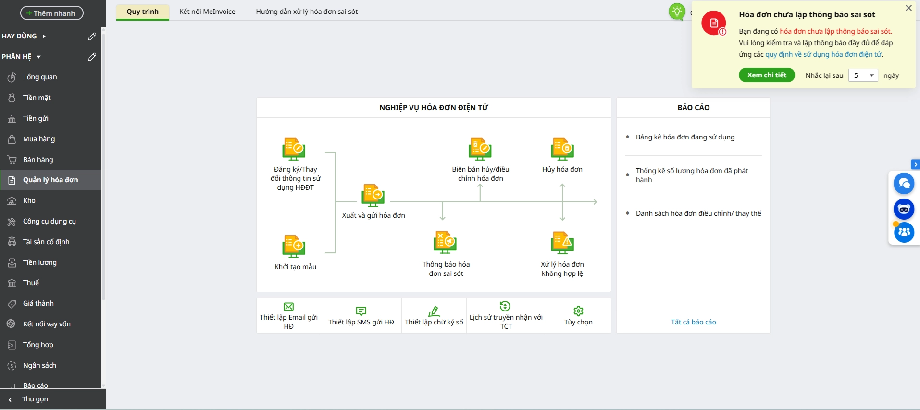Open the Nhắc lại sau days dropdown

point(863,75)
